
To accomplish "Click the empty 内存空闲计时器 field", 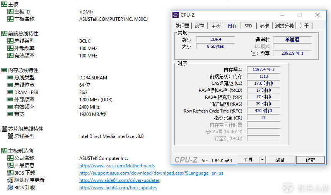I will pyautogui.click(x=263, y=124).
